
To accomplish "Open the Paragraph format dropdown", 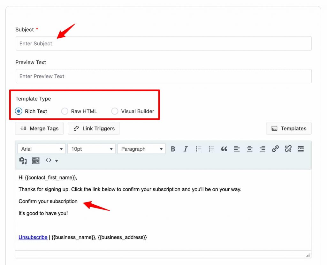I will [141, 149].
